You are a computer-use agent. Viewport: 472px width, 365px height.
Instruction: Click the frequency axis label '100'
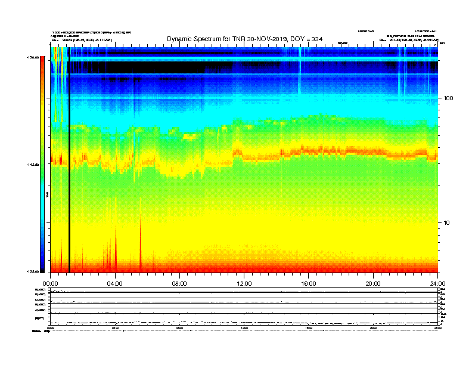(x=449, y=98)
